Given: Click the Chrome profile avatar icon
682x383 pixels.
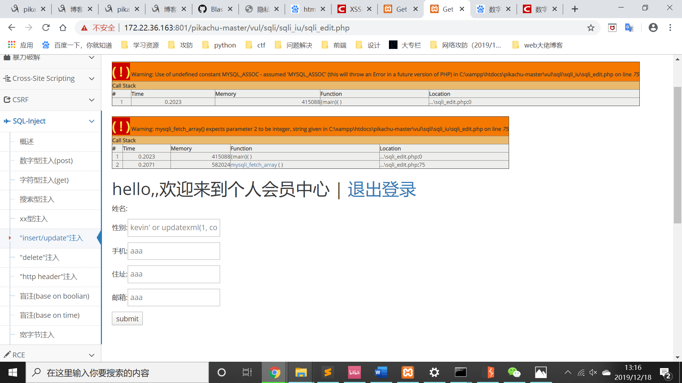Looking at the screenshot, I should (x=653, y=28).
